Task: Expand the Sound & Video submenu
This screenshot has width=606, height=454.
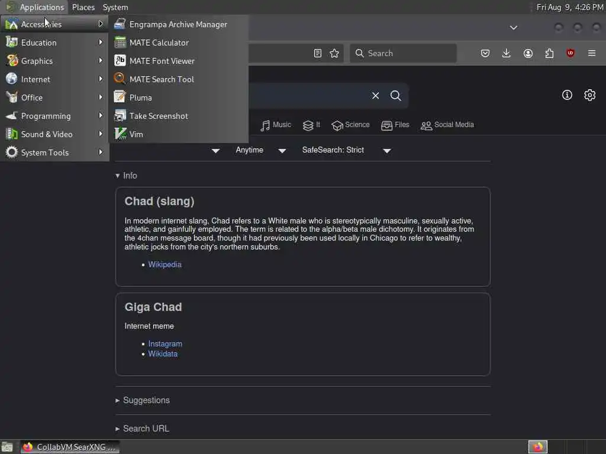Action: (54, 134)
